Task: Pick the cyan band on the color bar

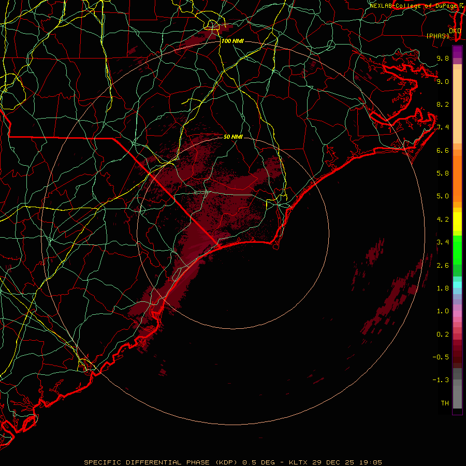Action: 457,285
